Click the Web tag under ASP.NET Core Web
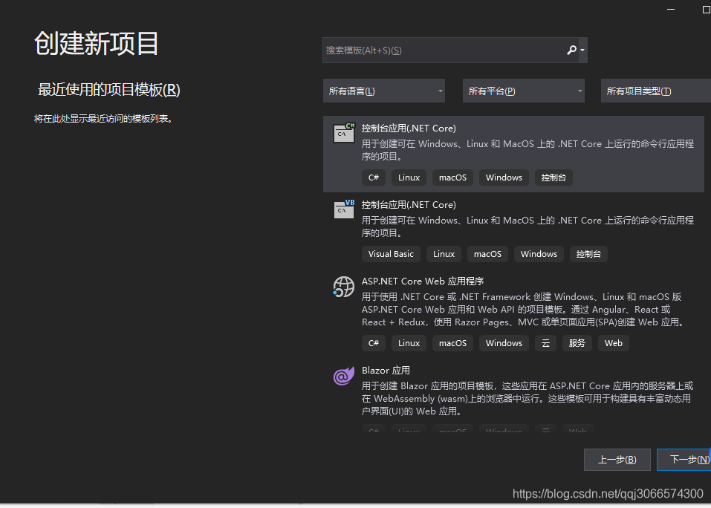This screenshot has height=508, width=711. [614, 343]
